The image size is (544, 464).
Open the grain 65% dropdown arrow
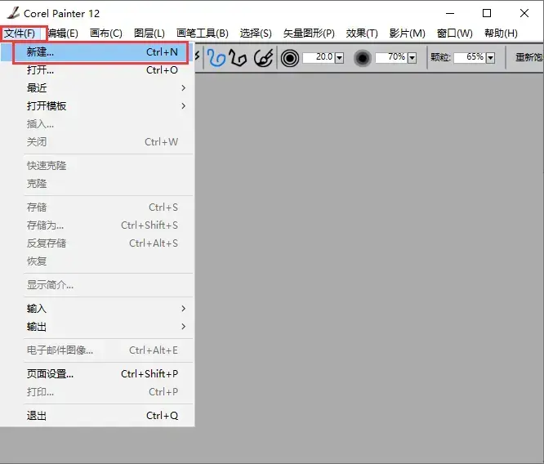490,58
